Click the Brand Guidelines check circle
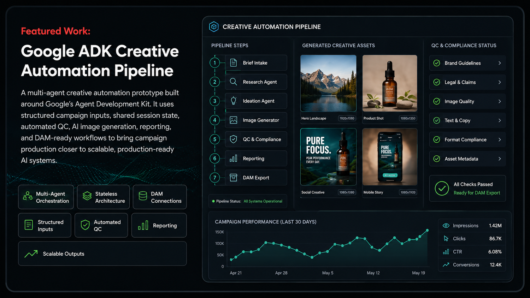Image resolution: width=530 pixels, height=298 pixels. click(x=437, y=63)
